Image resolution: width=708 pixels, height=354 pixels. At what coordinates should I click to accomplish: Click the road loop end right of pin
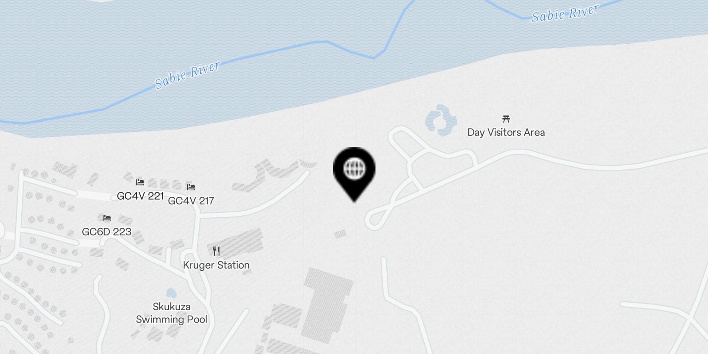[374, 219]
